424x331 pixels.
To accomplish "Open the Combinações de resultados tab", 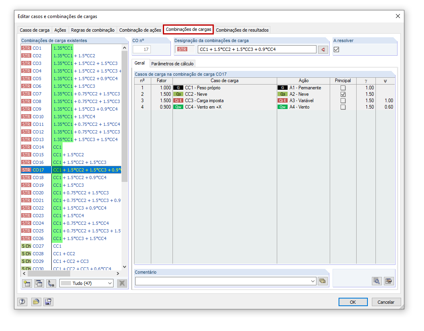I will point(242,30).
